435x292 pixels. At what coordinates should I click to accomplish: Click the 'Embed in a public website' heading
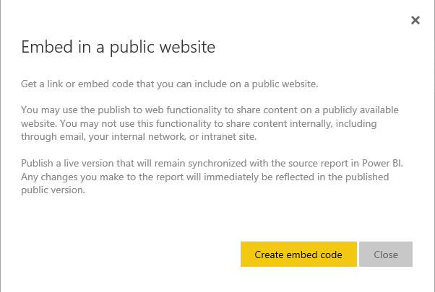pyautogui.click(x=119, y=47)
